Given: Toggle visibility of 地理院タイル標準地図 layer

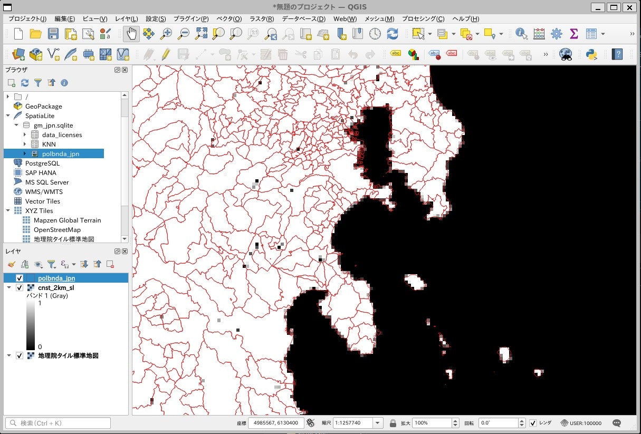Looking at the screenshot, I should coord(20,355).
